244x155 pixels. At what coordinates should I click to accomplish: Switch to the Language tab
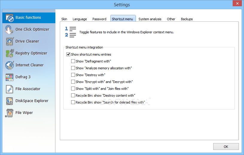pyautogui.click(x=80, y=19)
